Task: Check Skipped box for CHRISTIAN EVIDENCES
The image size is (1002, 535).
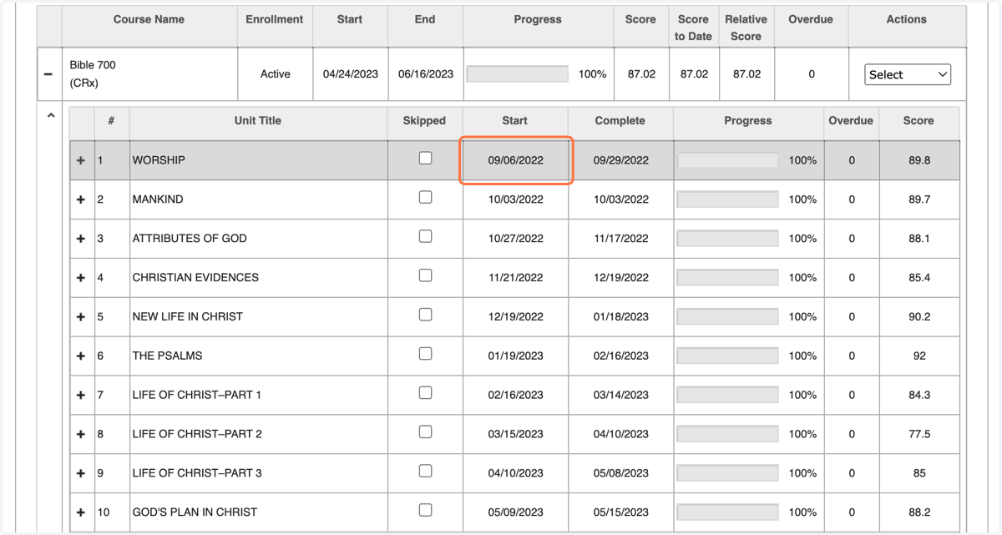Action: point(425,275)
